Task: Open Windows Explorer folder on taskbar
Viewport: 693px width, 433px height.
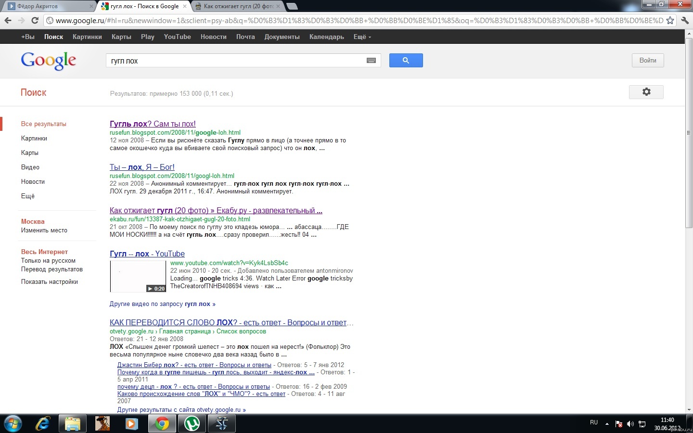Action: click(x=72, y=424)
